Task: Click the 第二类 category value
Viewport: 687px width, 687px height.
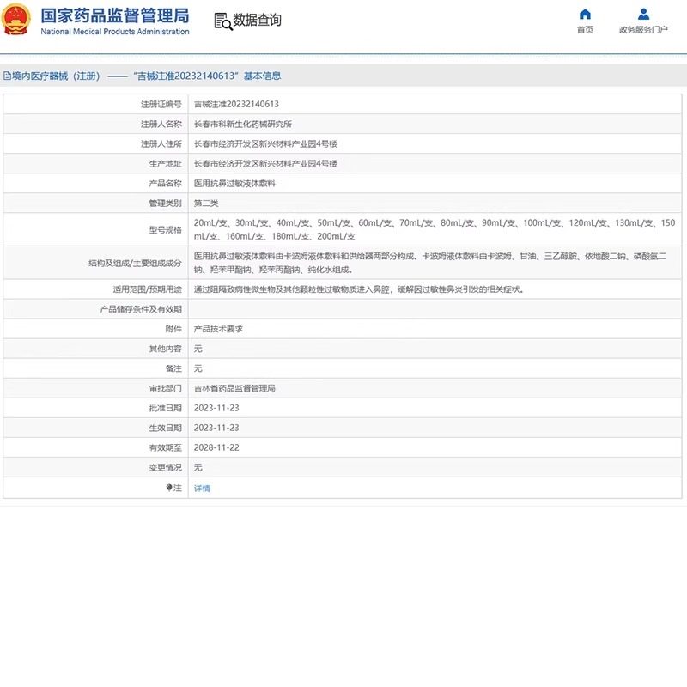Action: pyautogui.click(x=206, y=204)
